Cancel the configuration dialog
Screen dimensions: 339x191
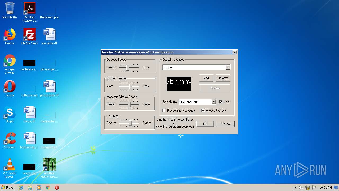[226, 124]
